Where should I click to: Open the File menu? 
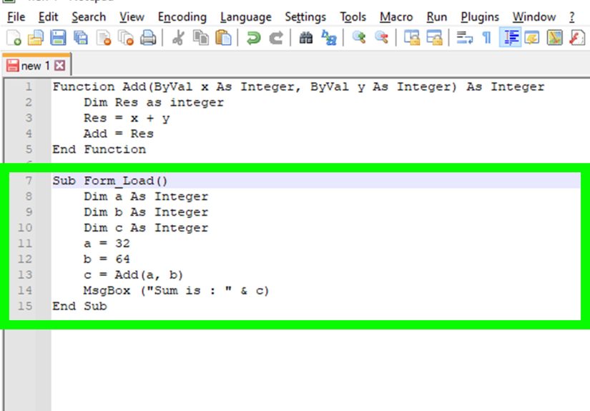tap(16, 17)
